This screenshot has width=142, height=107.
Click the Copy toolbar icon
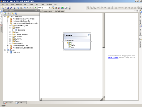[18, 8]
